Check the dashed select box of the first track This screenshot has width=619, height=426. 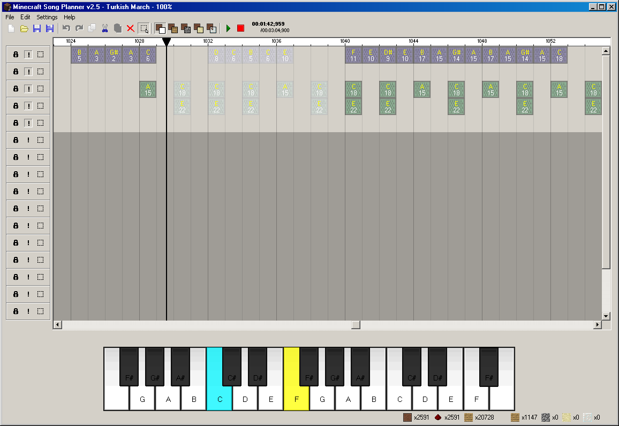pos(41,55)
